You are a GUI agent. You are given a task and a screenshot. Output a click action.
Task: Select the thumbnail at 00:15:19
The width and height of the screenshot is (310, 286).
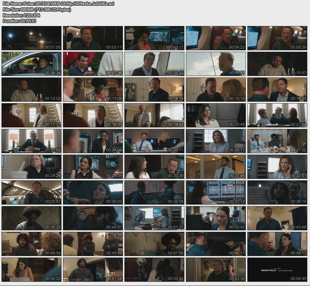pyautogui.click(x=216, y=90)
